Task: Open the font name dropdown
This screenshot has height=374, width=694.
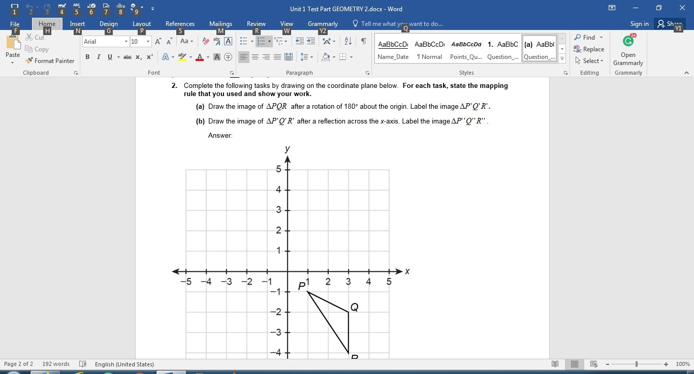Action: click(126, 41)
